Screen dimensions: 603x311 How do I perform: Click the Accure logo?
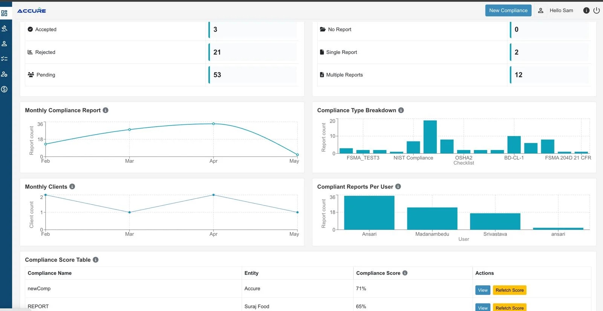coord(32,11)
